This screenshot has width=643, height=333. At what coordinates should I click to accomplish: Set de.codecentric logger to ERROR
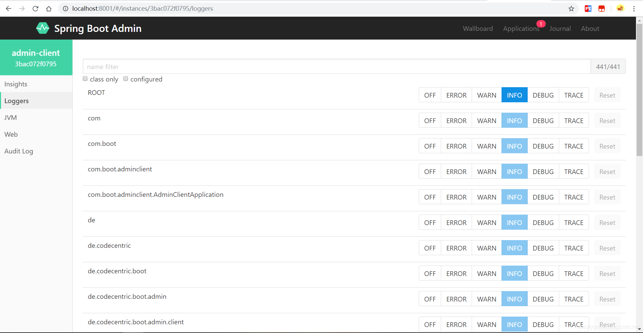(456, 248)
